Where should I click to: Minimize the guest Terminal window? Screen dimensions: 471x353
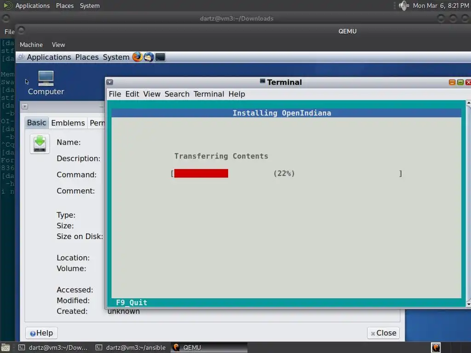tap(452, 82)
